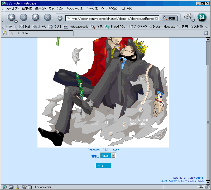Click the Netscape icon in the title bar
This screenshot has width=211, height=190.
[4, 3]
